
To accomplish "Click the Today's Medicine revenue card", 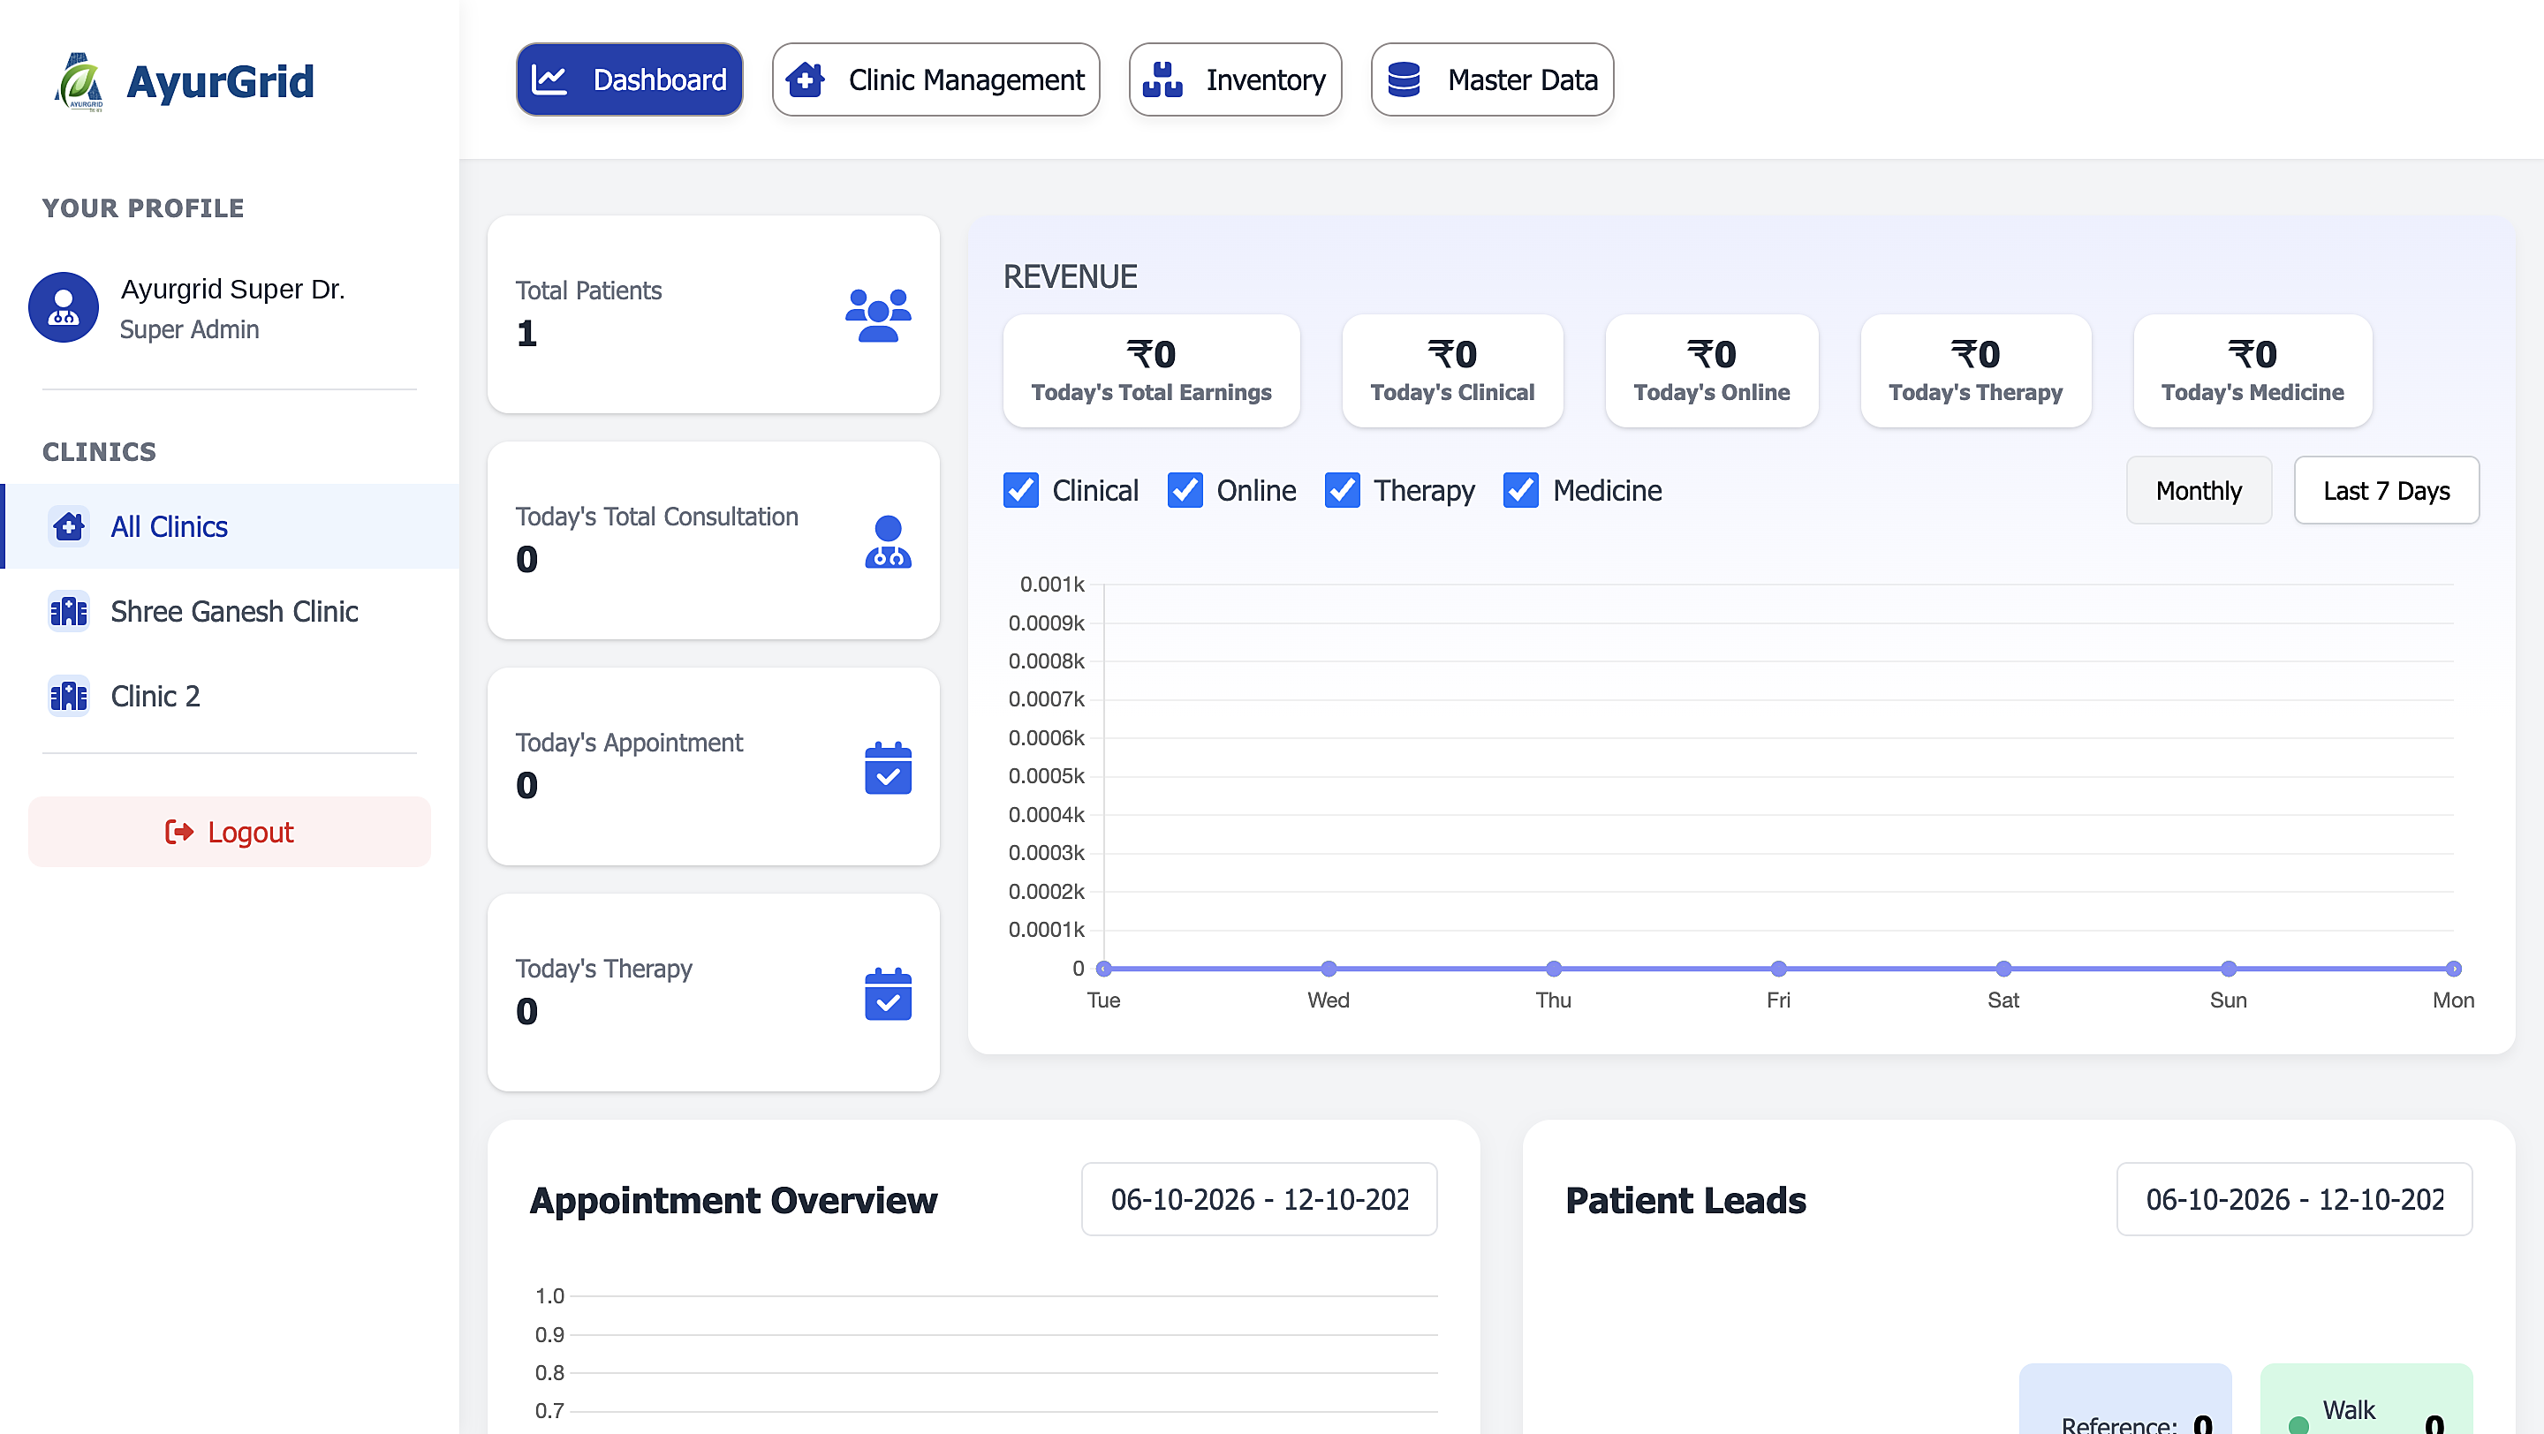I will point(2252,371).
